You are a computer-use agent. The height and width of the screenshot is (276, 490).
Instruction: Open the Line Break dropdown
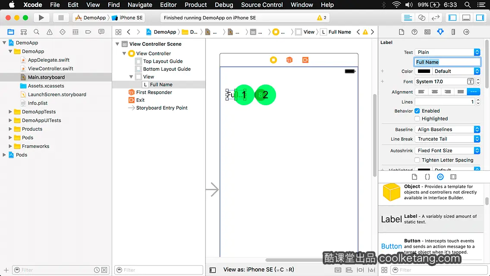click(x=447, y=139)
